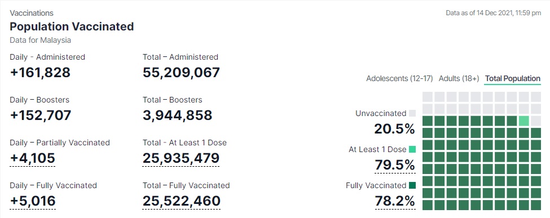Click the +161,828 daily administered number

point(40,73)
